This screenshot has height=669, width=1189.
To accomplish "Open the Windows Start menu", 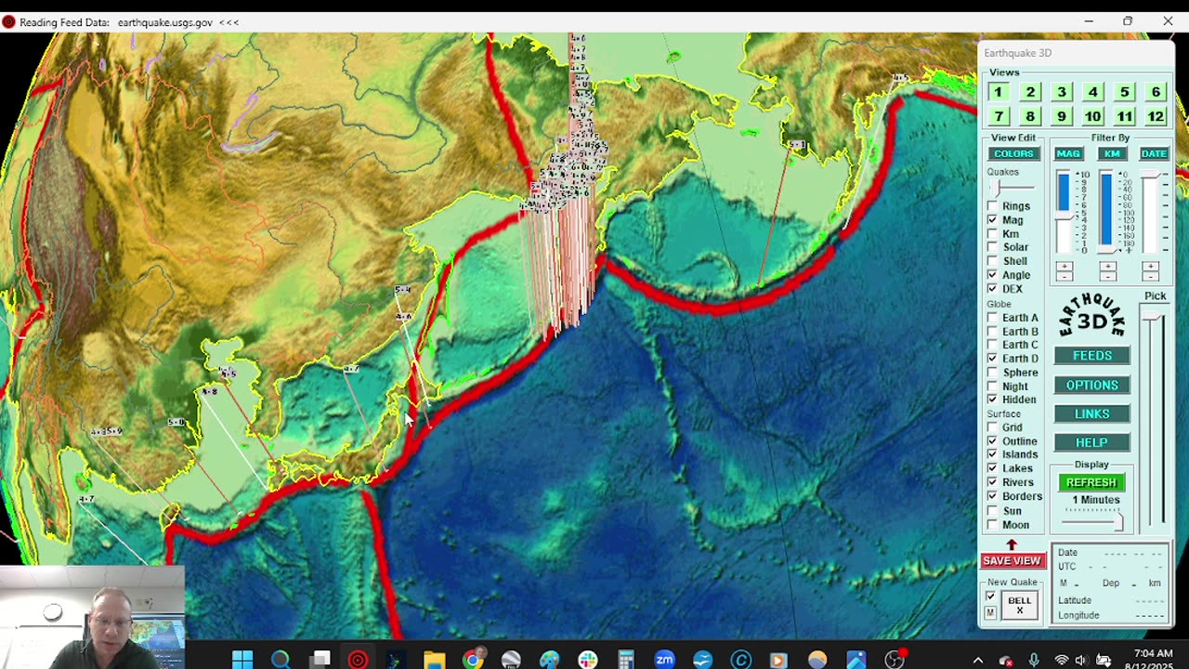I will coord(242,660).
